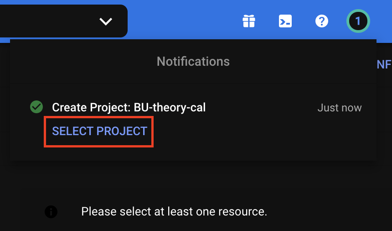The height and width of the screenshot is (231, 392).
Task: Open the help question mark icon
Action: click(x=322, y=21)
